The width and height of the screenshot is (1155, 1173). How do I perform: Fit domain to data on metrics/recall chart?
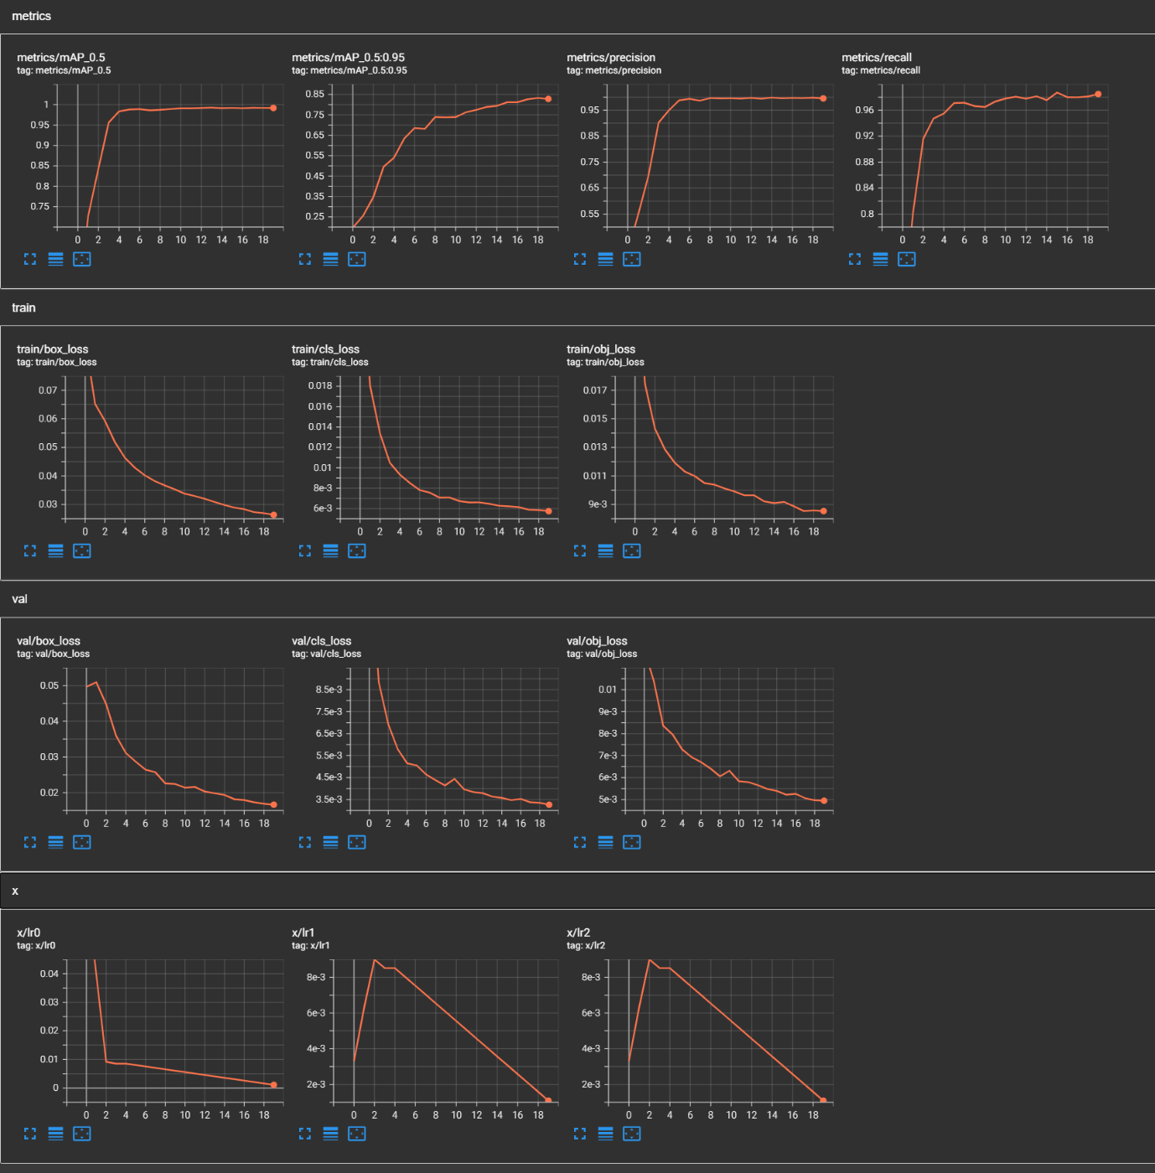tap(907, 259)
